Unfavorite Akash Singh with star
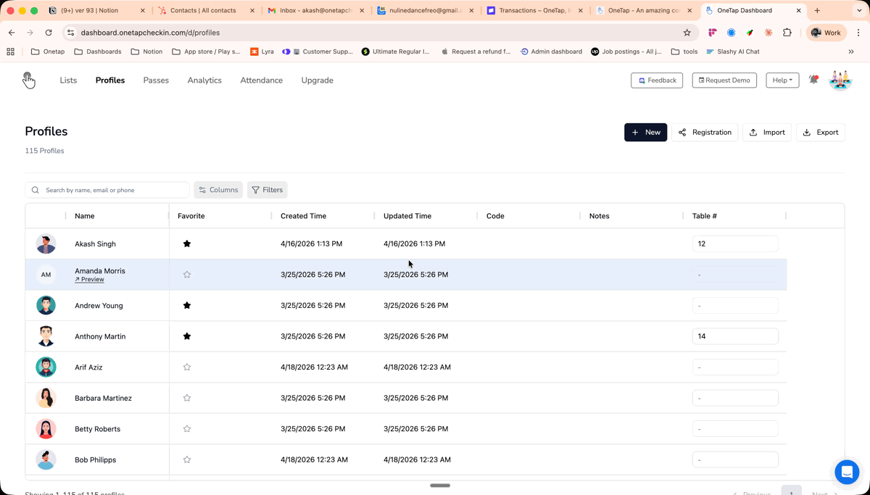This screenshot has width=870, height=495. [187, 244]
